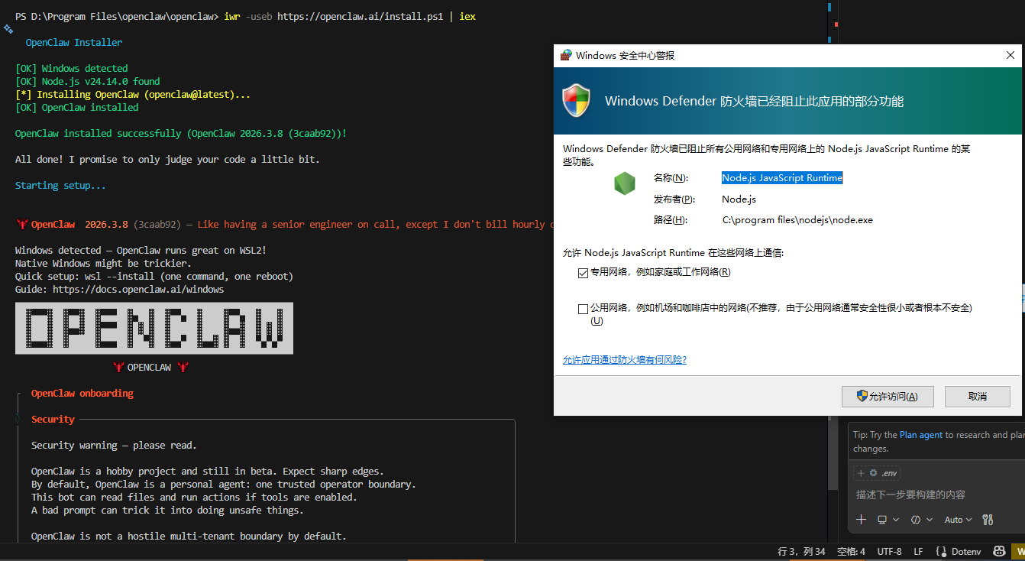Click line and column indicator (行 3, 列 34)
The height and width of the screenshot is (561, 1025).
tap(801, 552)
